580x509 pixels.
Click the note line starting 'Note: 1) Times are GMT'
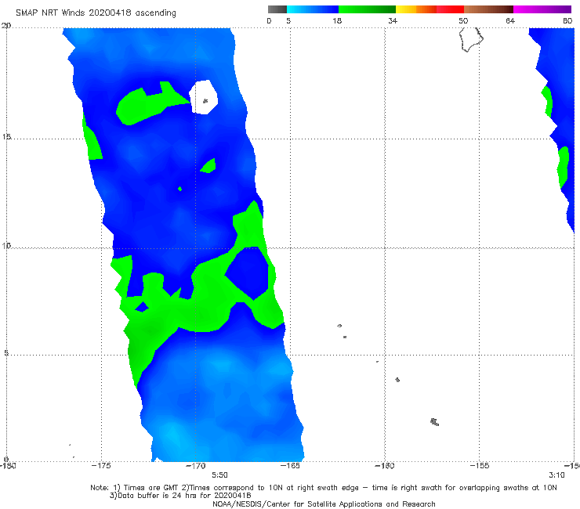coord(324,488)
